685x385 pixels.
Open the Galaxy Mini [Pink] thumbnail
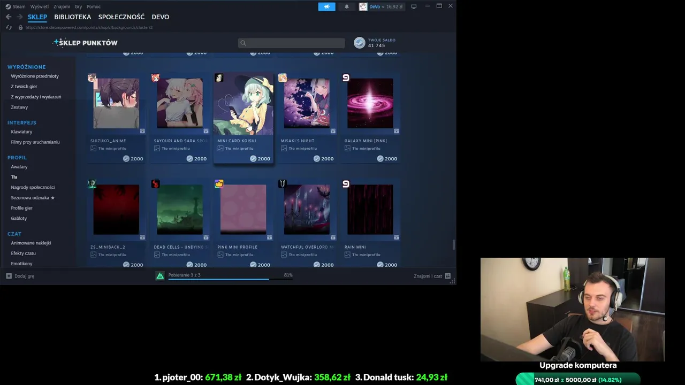[x=370, y=103]
